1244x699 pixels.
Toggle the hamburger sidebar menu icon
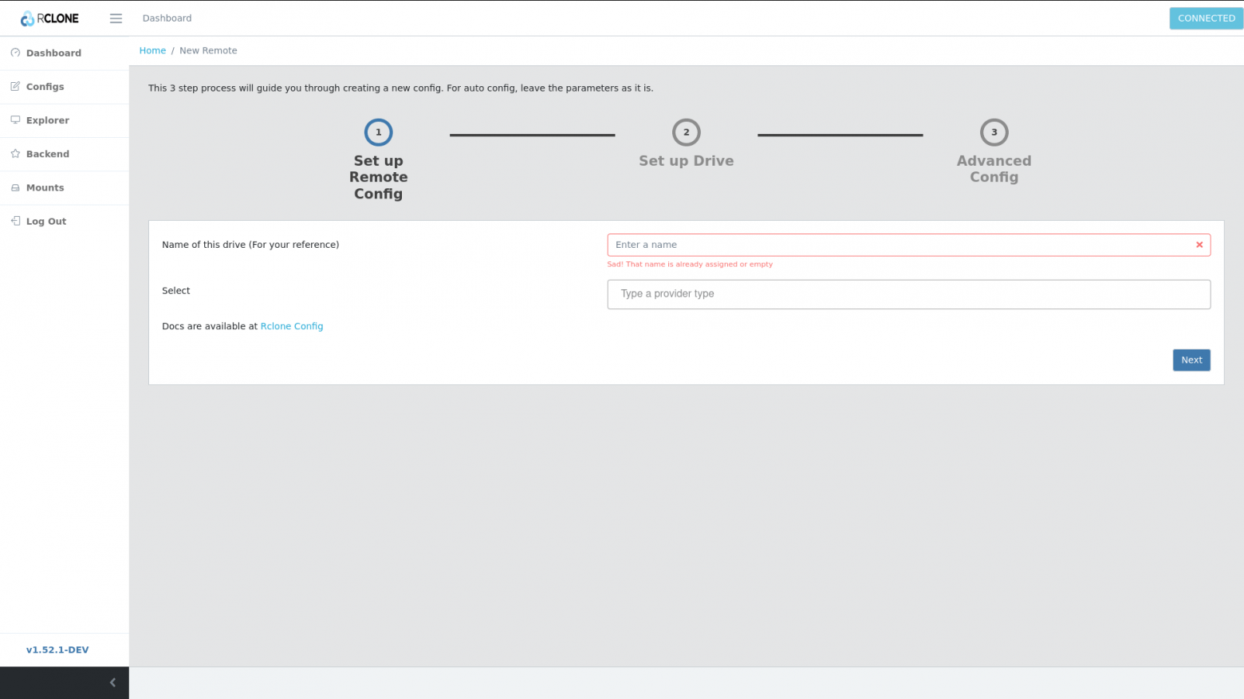(116, 18)
